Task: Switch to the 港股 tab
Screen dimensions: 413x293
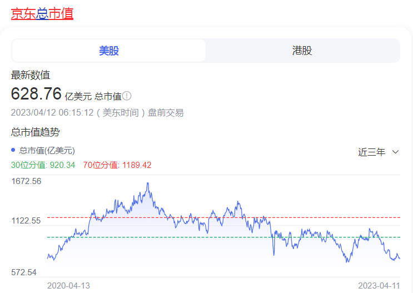Action: click(302, 51)
